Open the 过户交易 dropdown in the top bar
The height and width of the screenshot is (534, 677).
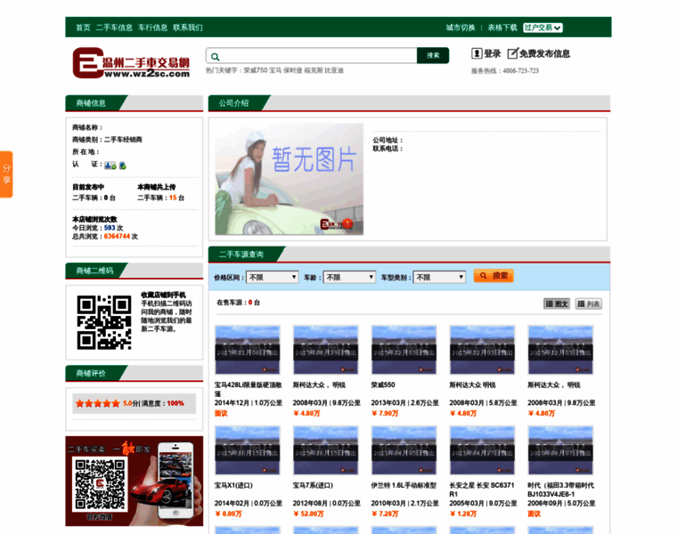tap(542, 28)
